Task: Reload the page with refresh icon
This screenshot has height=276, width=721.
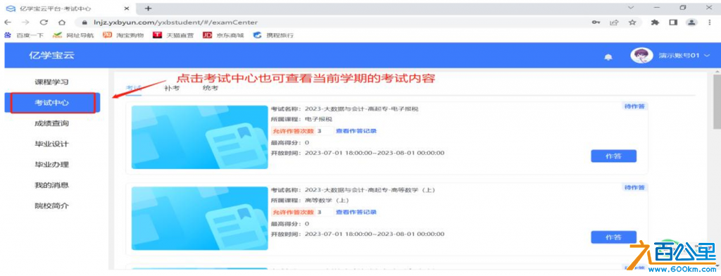Action: coord(44,22)
